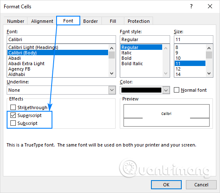Open the Alignment tab
Viewport: 220px width, 193px height.
42,21
